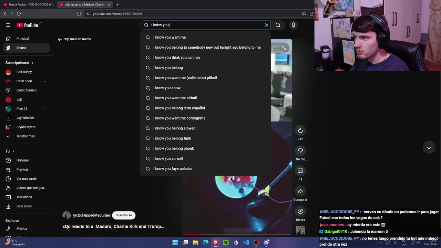Image resolution: width=441 pixels, height=248 pixels.
Task: Open the Historial page
Action: tap(26, 160)
